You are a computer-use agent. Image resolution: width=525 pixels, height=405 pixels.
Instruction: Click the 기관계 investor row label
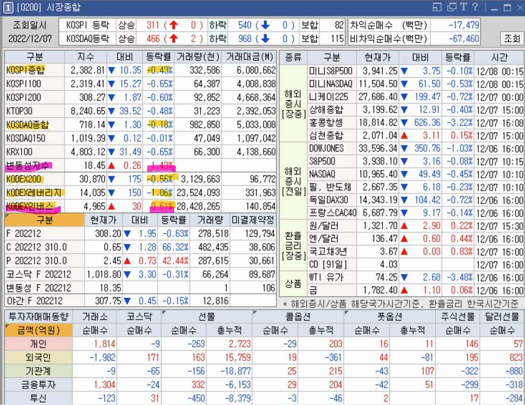coord(39,371)
